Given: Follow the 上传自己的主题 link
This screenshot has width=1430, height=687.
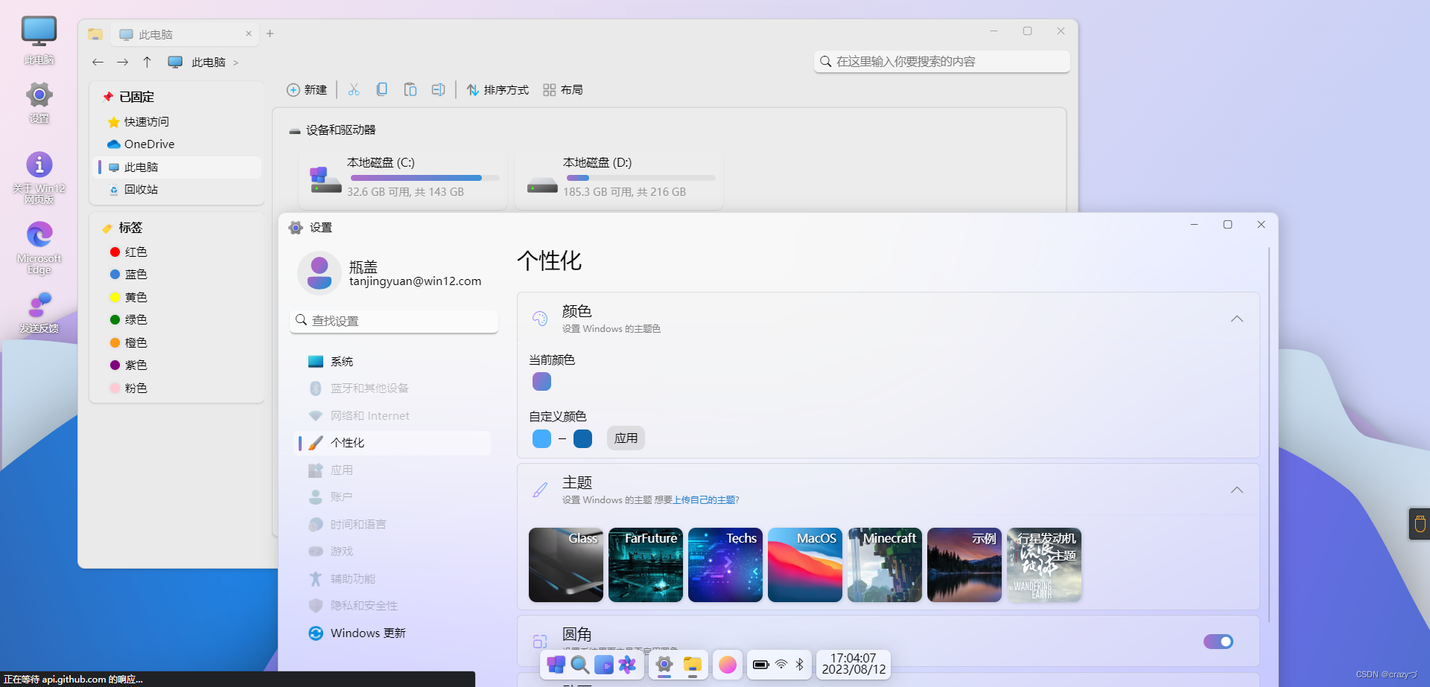Looking at the screenshot, I should (704, 500).
